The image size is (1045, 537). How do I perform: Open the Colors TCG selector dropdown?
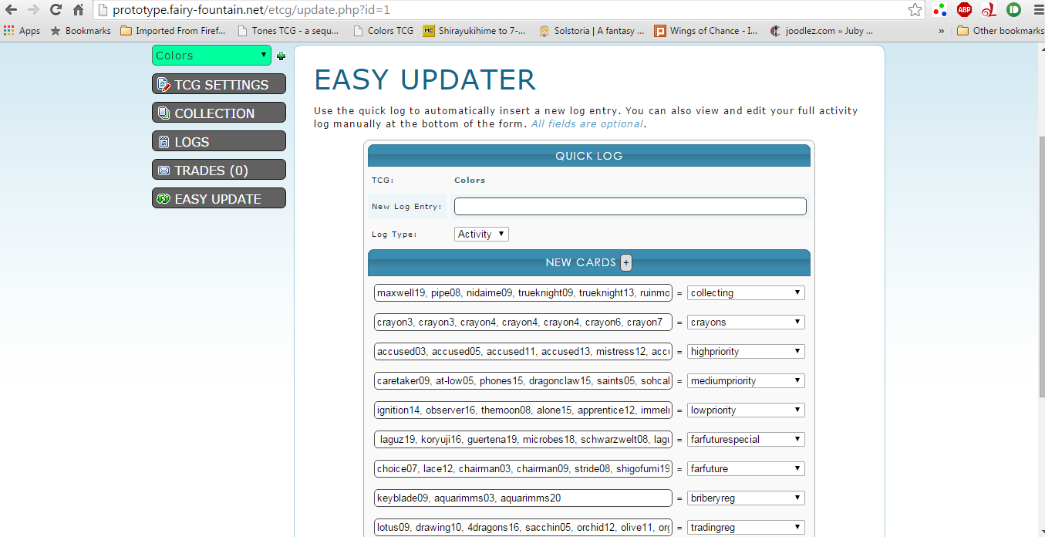click(211, 56)
